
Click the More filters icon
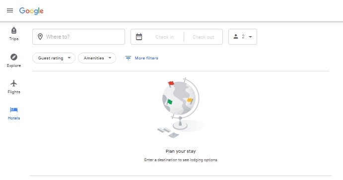pyautogui.click(x=128, y=58)
